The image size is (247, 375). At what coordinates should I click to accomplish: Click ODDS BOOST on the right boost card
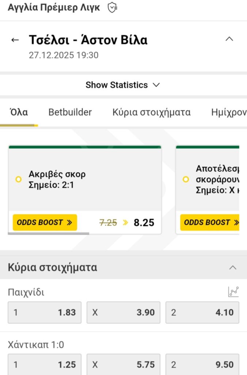(211, 222)
